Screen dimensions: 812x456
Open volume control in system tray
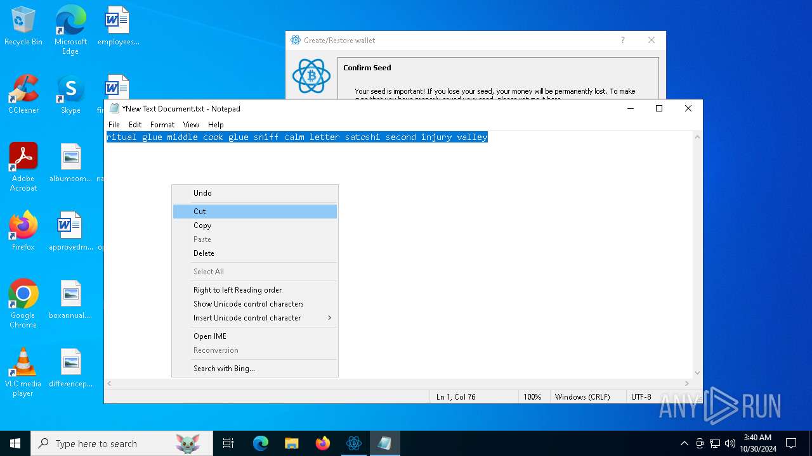click(x=730, y=443)
